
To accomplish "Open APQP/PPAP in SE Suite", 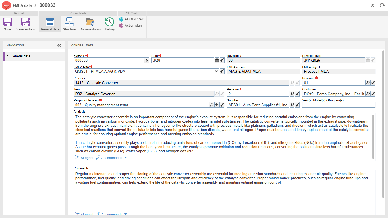I will [x=132, y=19].
